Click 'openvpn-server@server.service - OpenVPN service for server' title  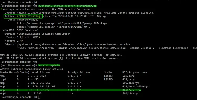pos(48,9)
